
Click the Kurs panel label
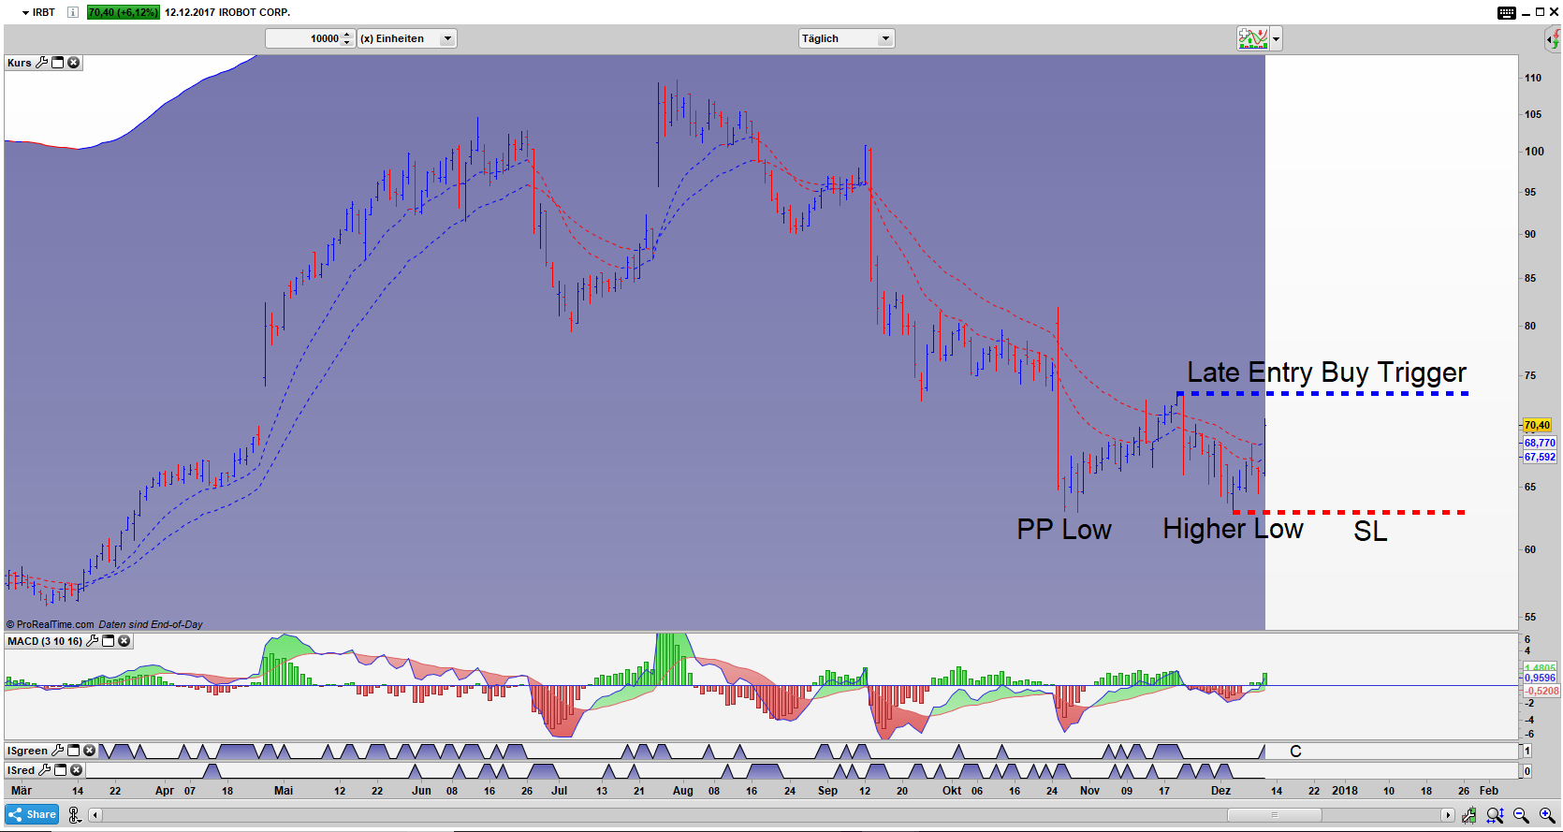click(20, 63)
